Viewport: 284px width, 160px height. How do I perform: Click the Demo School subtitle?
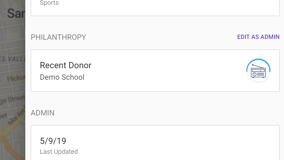click(x=62, y=77)
